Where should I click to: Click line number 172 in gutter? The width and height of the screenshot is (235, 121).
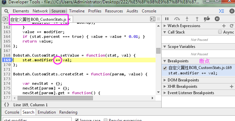[x=7, y=74]
